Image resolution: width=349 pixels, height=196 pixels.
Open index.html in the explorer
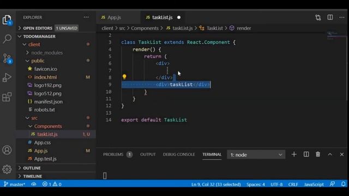point(56,77)
